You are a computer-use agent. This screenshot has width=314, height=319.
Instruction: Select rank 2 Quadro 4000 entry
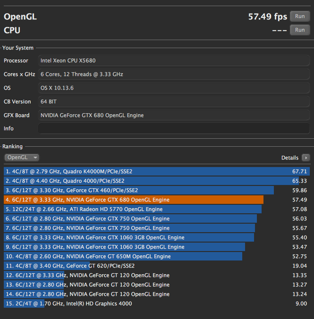pos(157,181)
